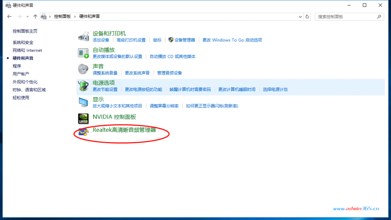Open 调整屏幕分辨率 link
This screenshot has height=220, width=391.
[x=164, y=106]
